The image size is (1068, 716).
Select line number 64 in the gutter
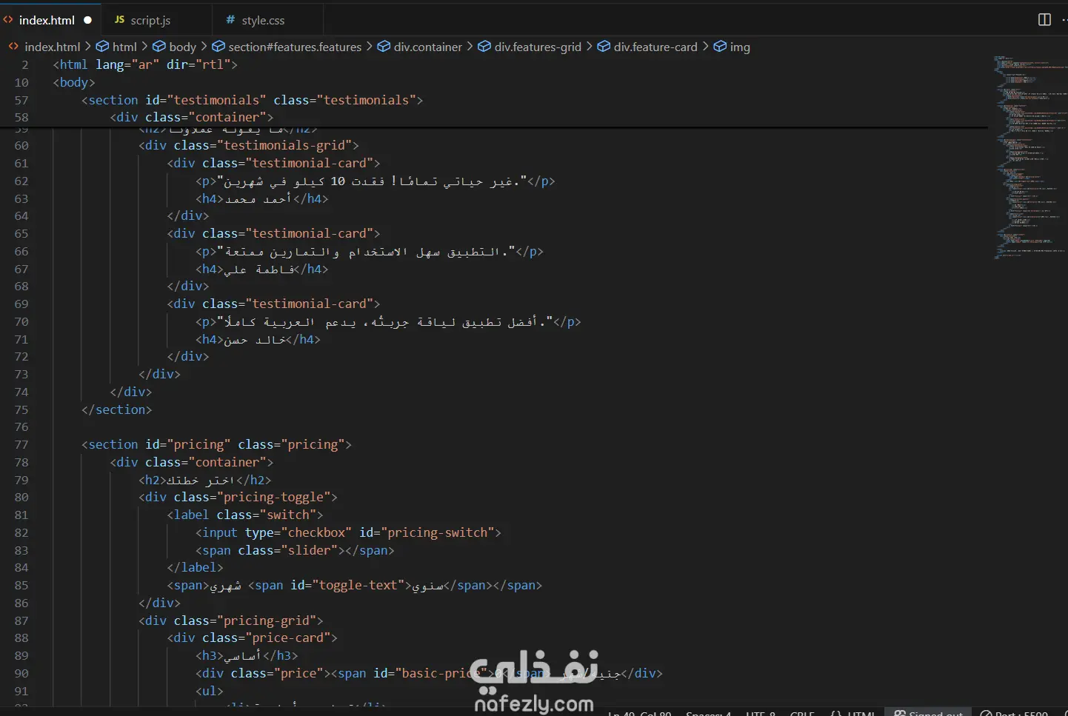click(21, 216)
